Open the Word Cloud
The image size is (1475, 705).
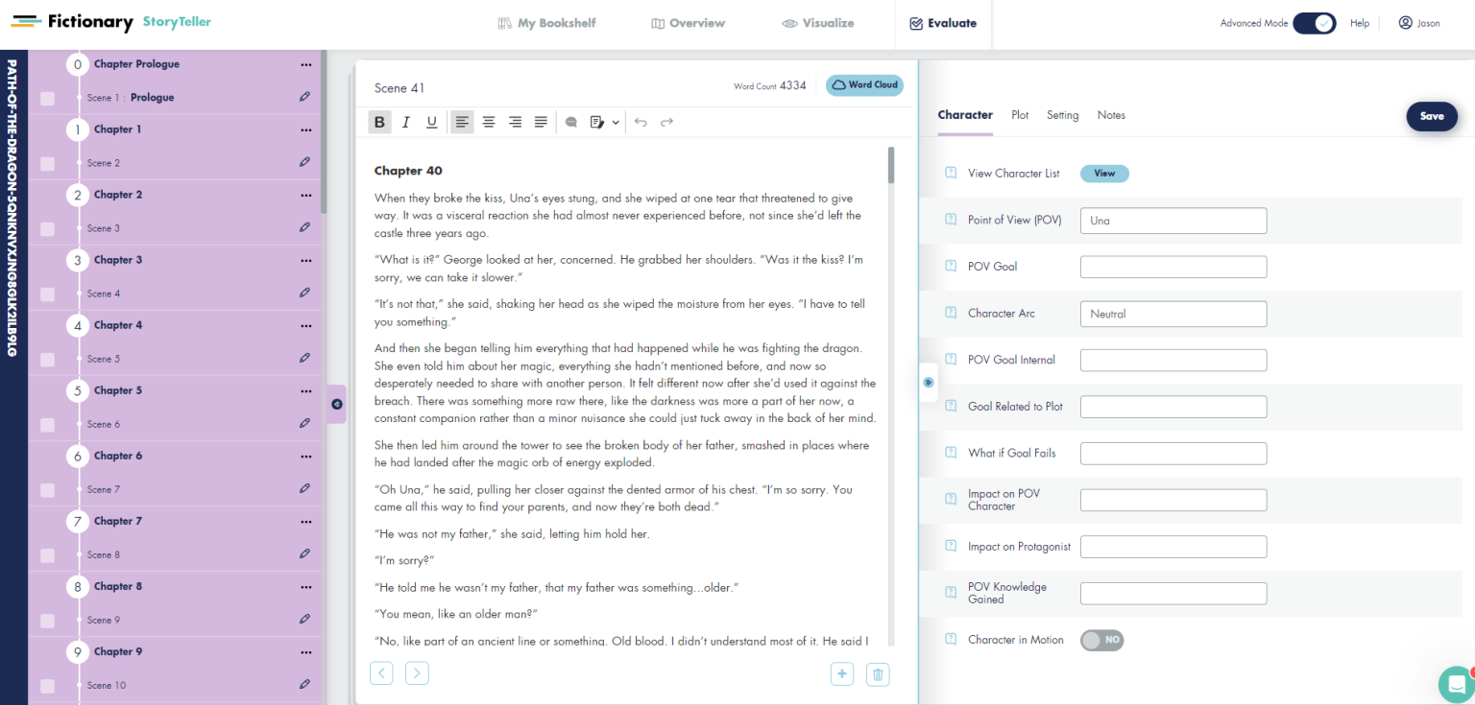click(x=864, y=85)
